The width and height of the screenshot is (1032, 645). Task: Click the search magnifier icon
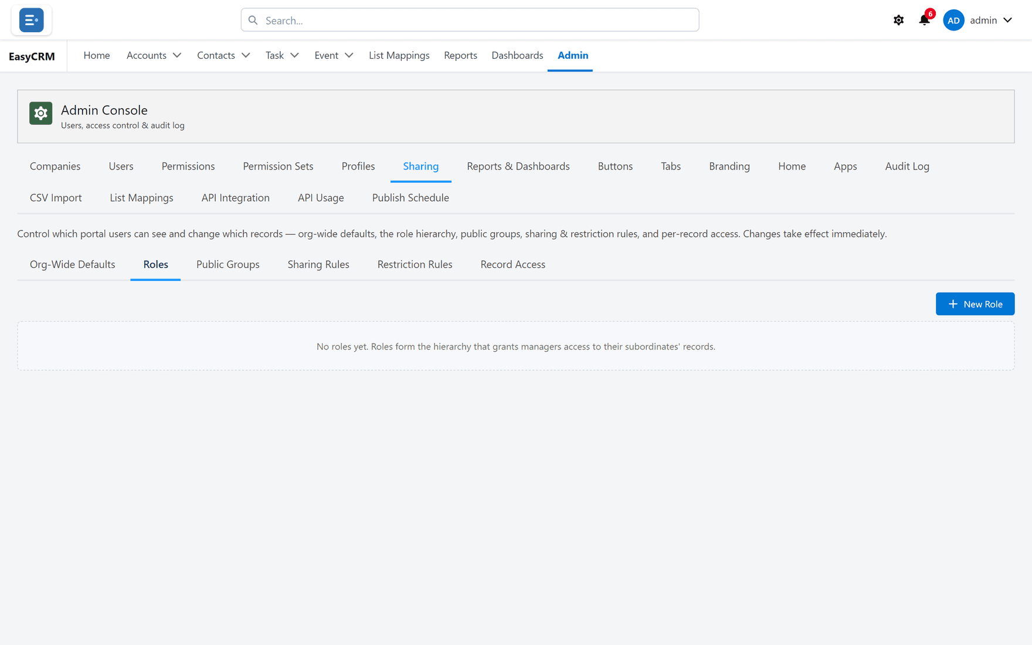point(253,21)
